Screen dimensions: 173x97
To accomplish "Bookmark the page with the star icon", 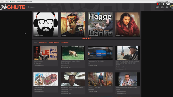I will [x=169, y=2].
